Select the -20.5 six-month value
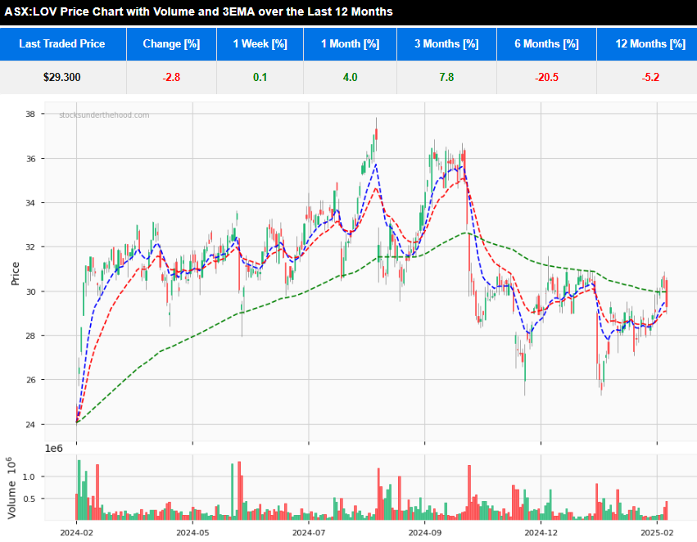Viewport: 697px width, 542px height. (x=547, y=77)
